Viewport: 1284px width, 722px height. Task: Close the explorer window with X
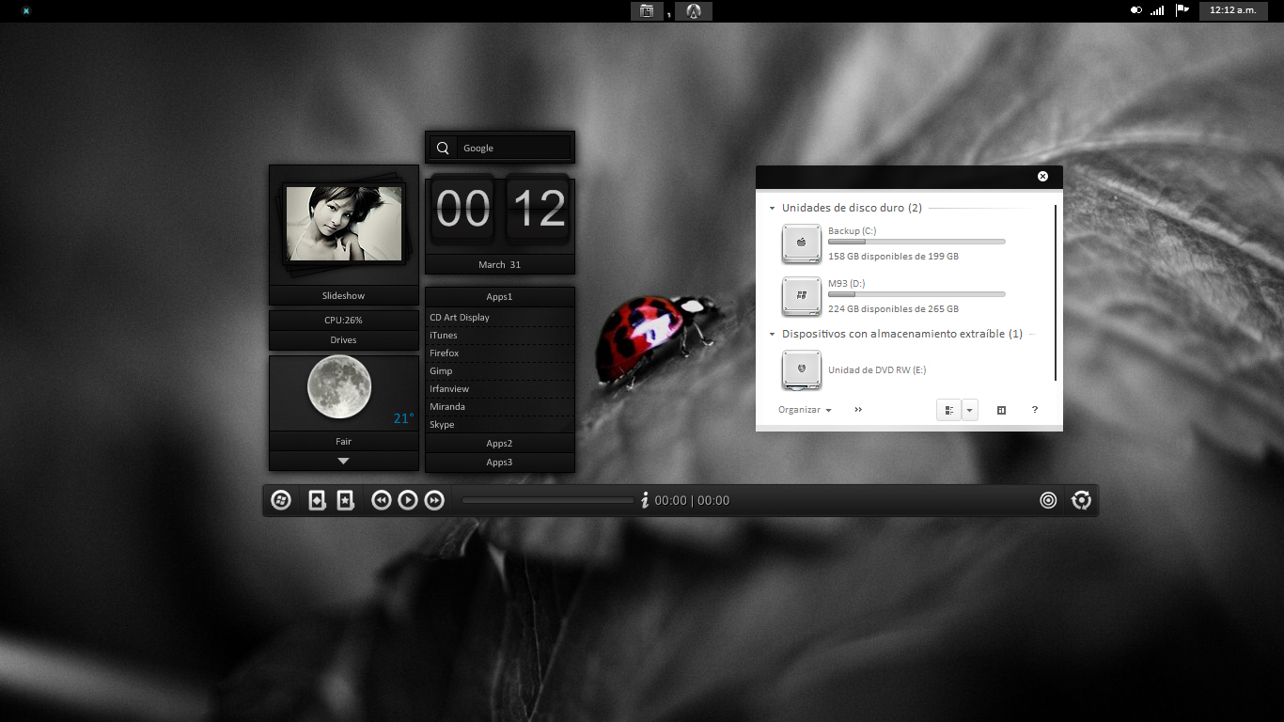pyautogui.click(x=1042, y=176)
